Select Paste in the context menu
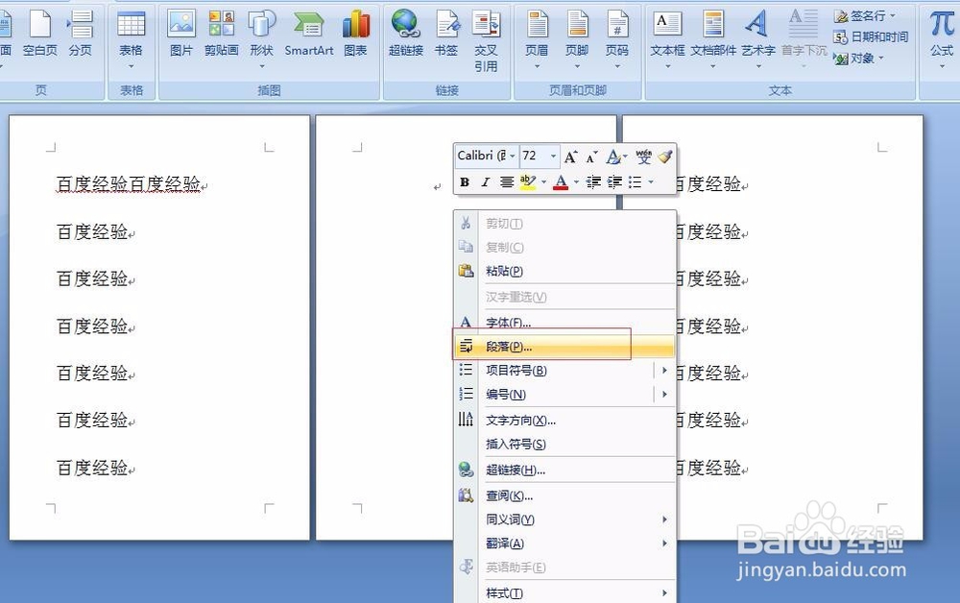960x603 pixels. tap(502, 270)
